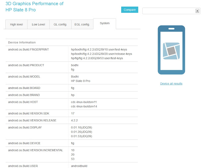Select android.os.Build.BRAND label
This screenshot has width=212, height=168.
(x=24, y=95)
